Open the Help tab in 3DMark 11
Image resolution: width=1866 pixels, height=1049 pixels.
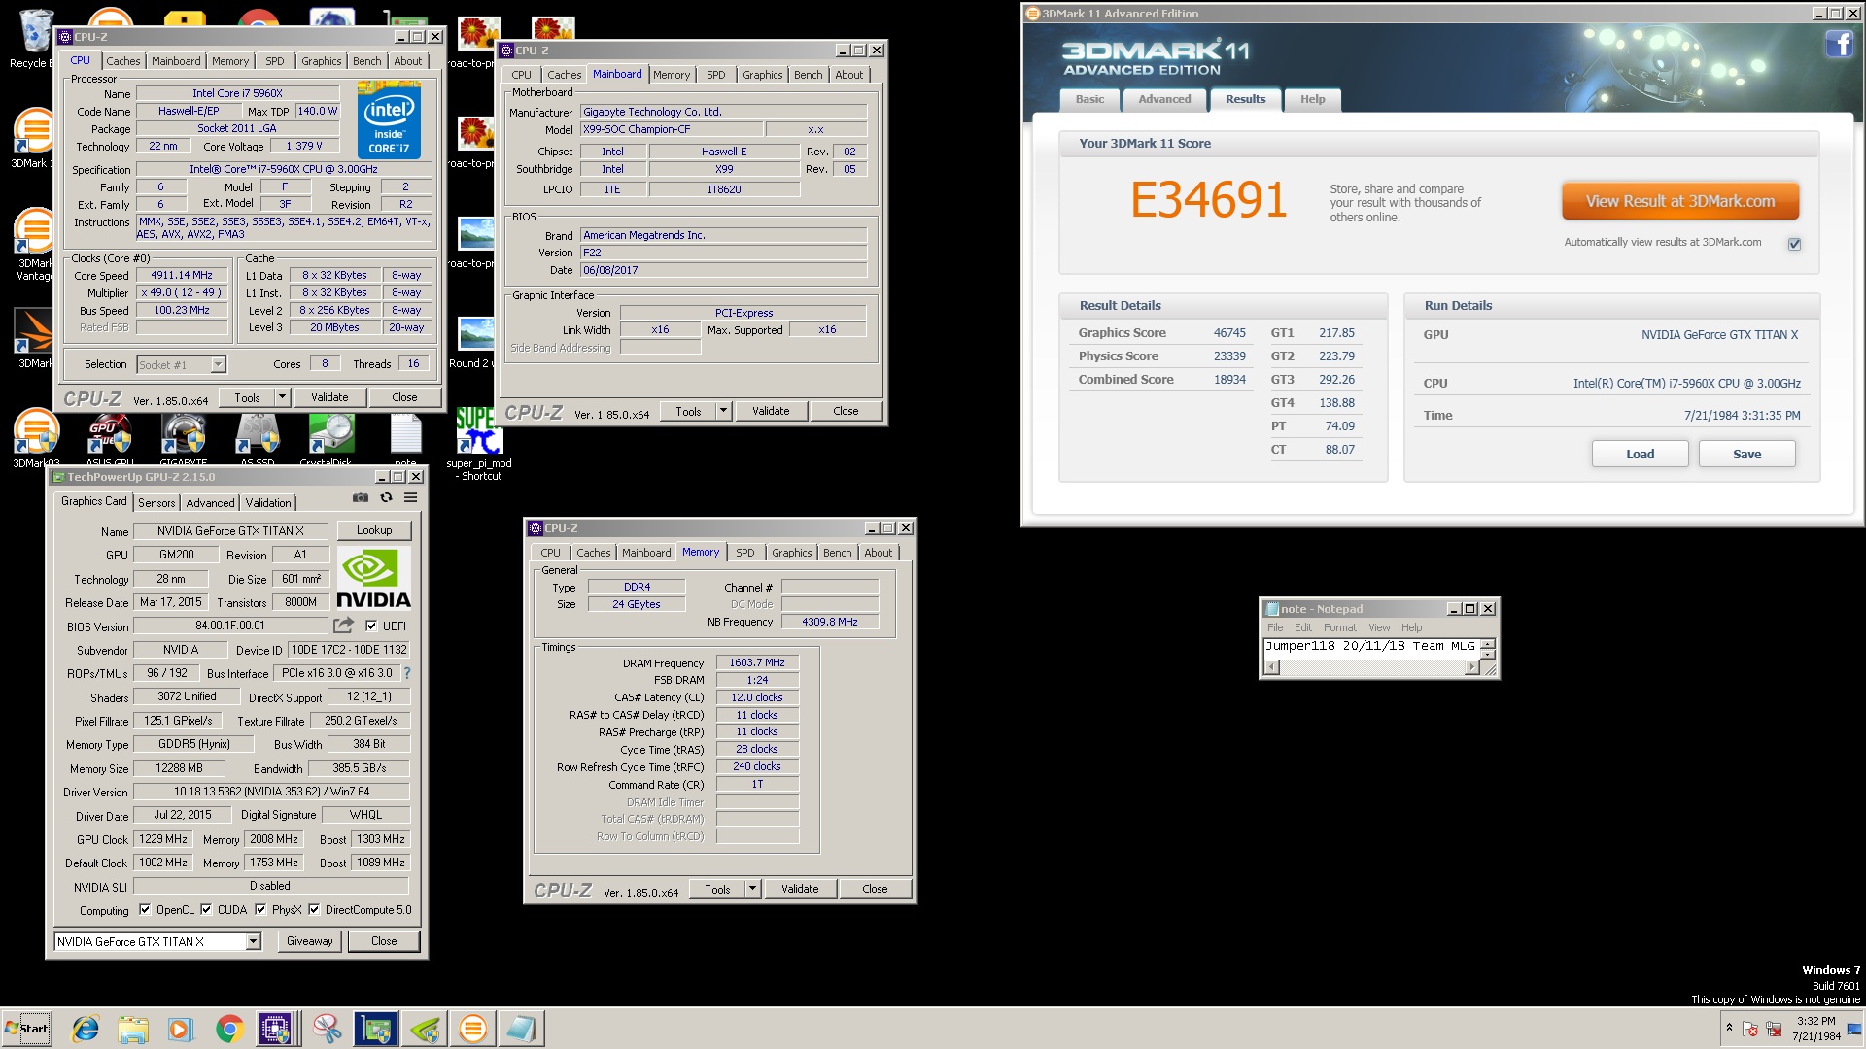(x=1312, y=99)
